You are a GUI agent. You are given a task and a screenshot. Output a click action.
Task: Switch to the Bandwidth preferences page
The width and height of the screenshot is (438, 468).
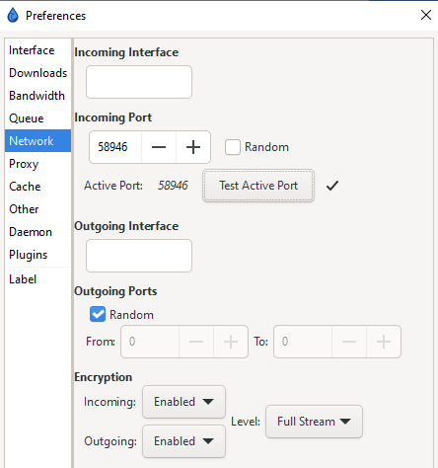pyautogui.click(x=37, y=96)
